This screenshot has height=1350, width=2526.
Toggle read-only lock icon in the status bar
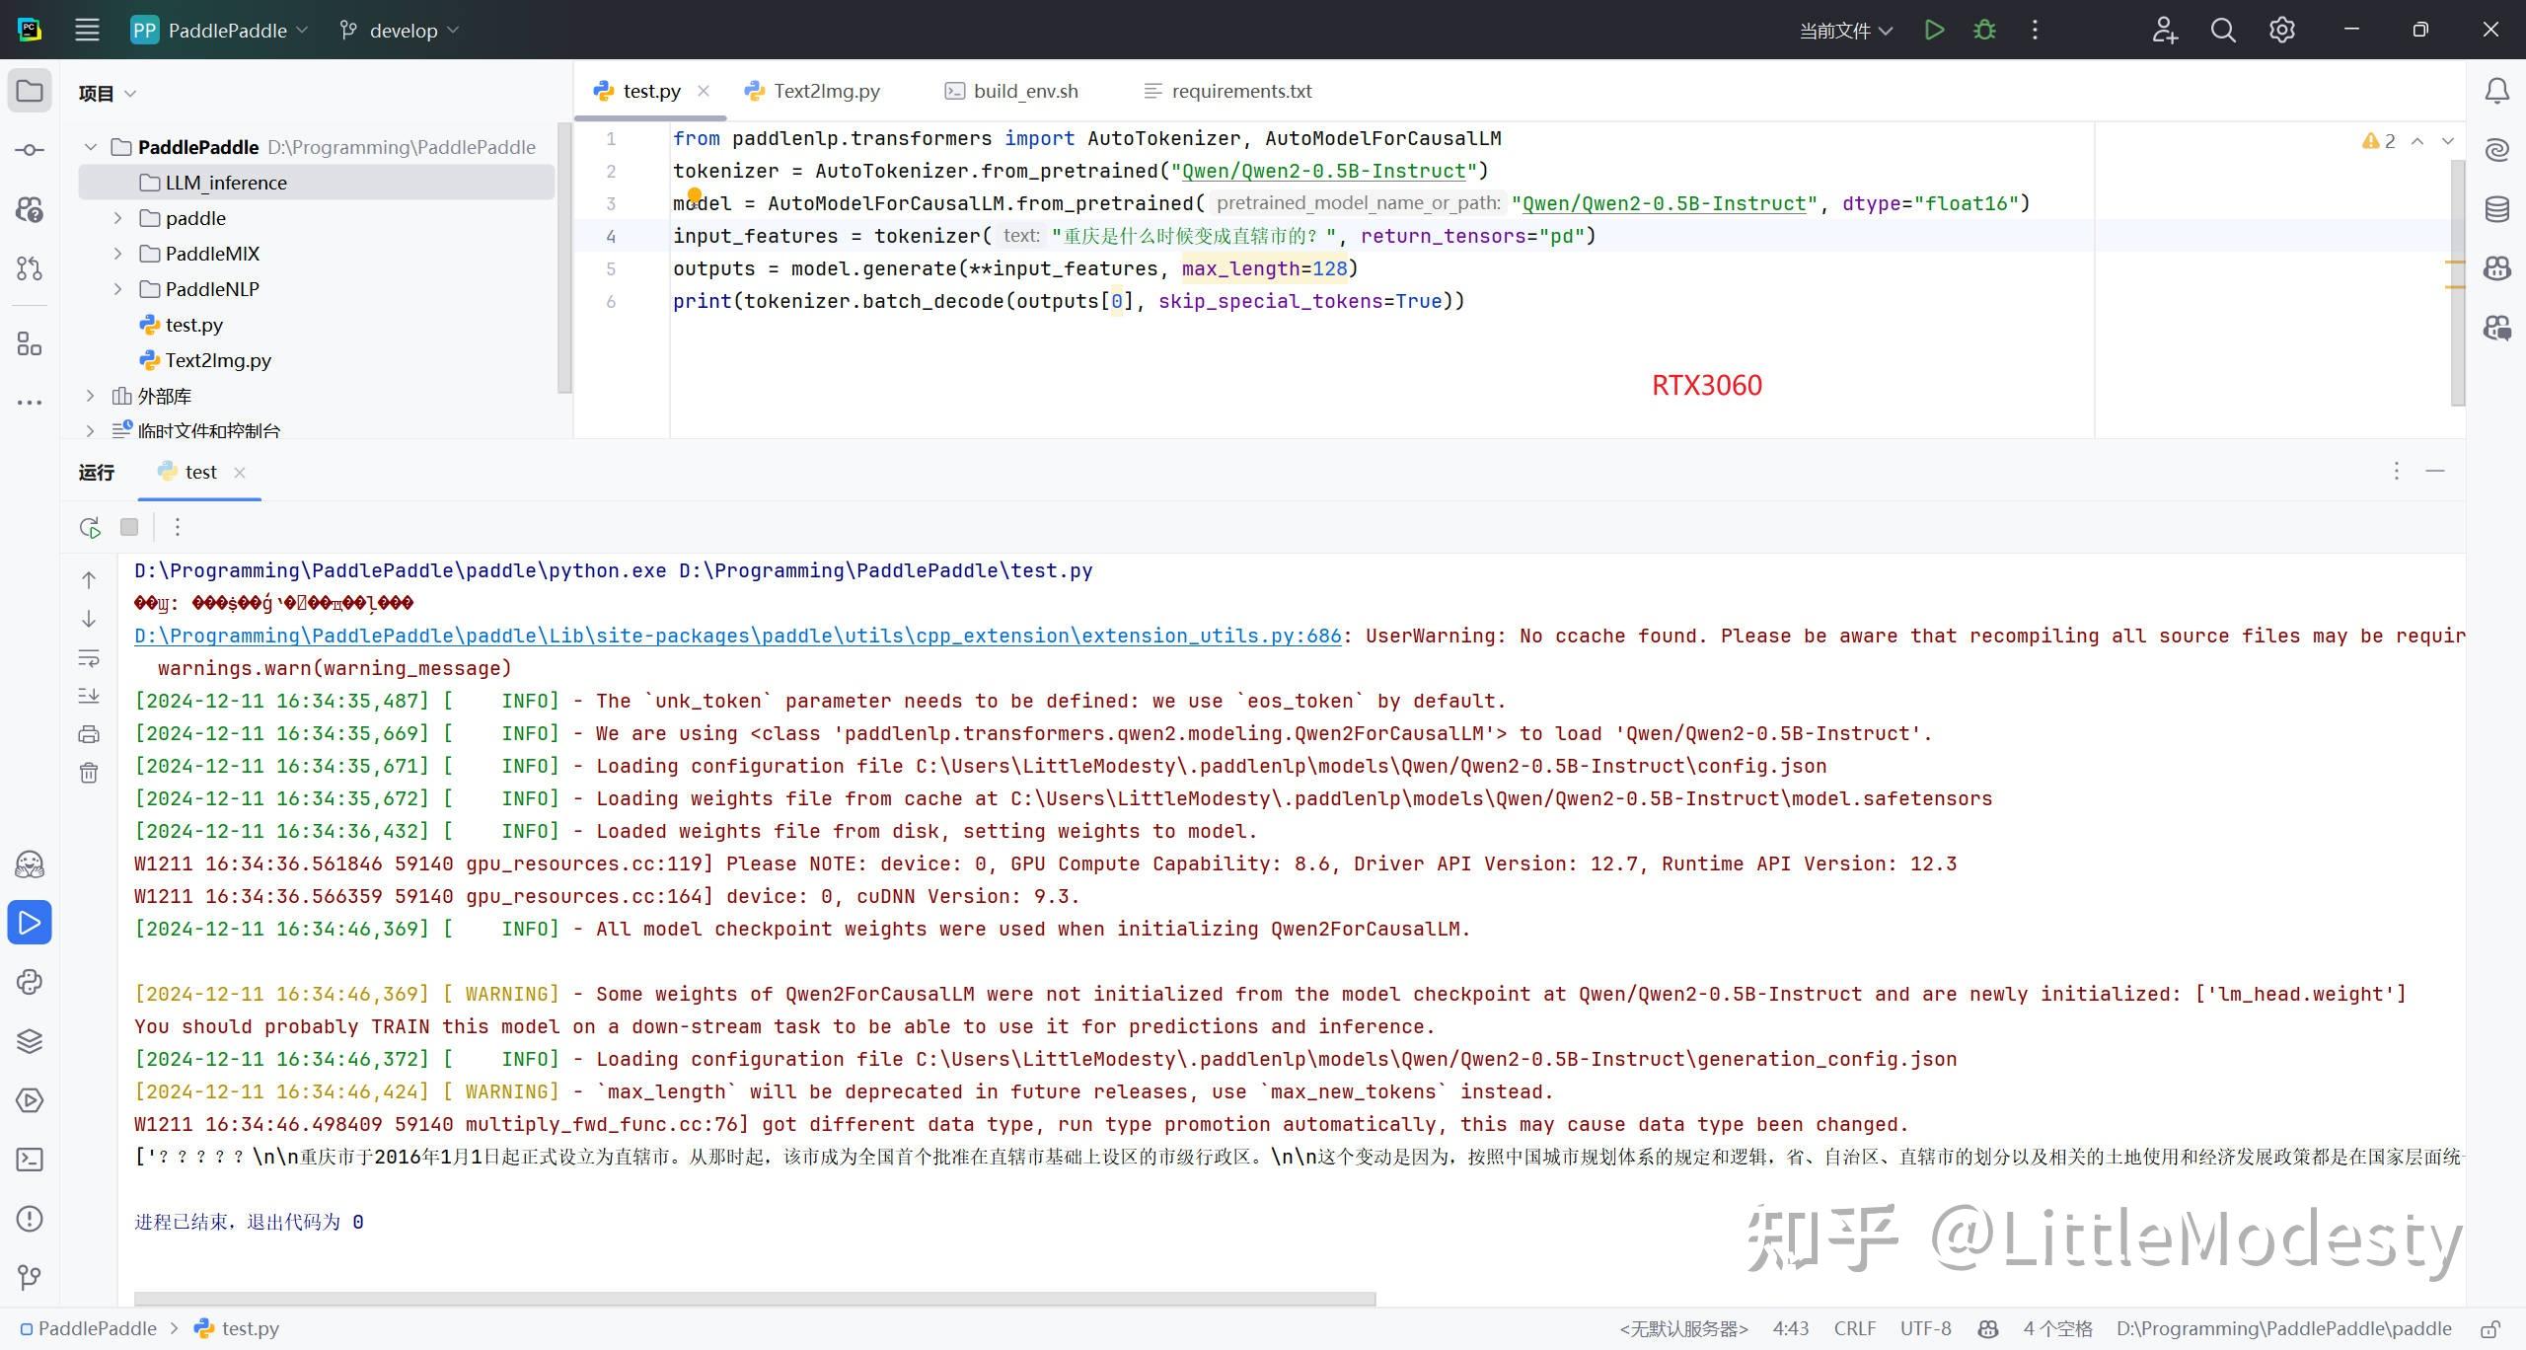(x=2490, y=1328)
